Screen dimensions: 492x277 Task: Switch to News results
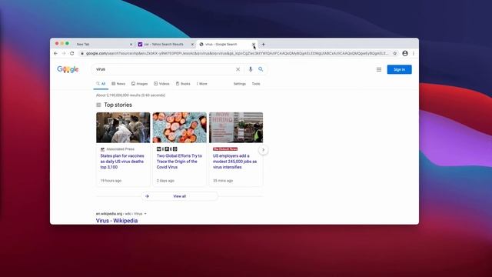118,84
